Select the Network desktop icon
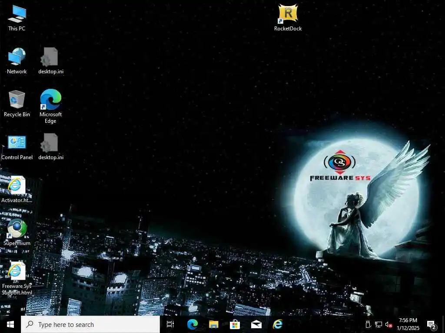 click(x=17, y=61)
